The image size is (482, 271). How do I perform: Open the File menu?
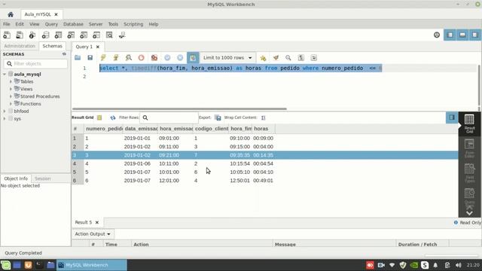(x=7, y=24)
